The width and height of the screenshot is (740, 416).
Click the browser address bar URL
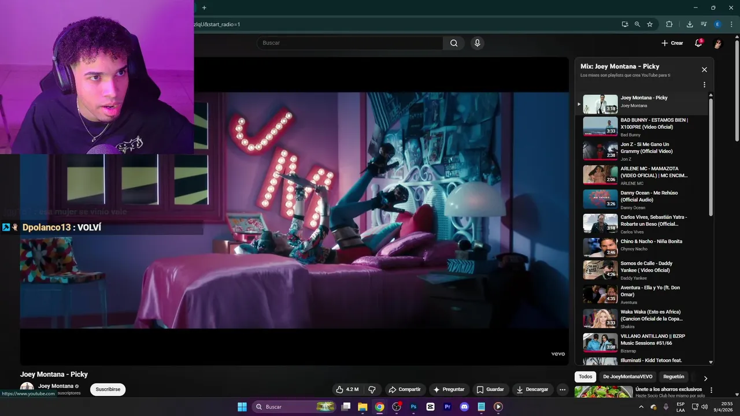[x=217, y=24]
